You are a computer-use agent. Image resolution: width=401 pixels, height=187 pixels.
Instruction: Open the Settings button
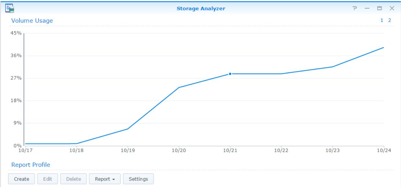pos(138,179)
